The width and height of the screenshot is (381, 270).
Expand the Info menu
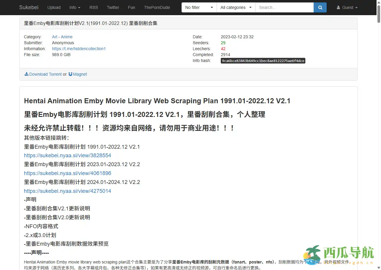[74, 7]
